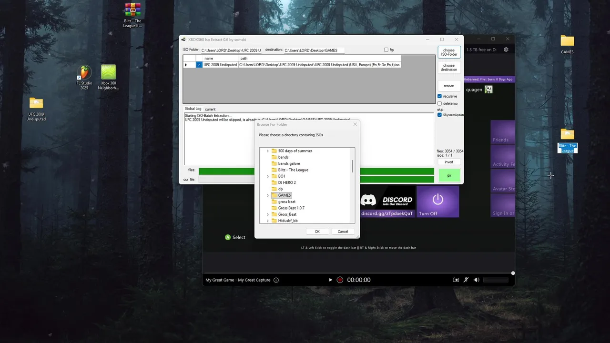Viewport: 610px width, 343px height.
Task: Click the ISO-Folder path field
Action: pos(231,50)
